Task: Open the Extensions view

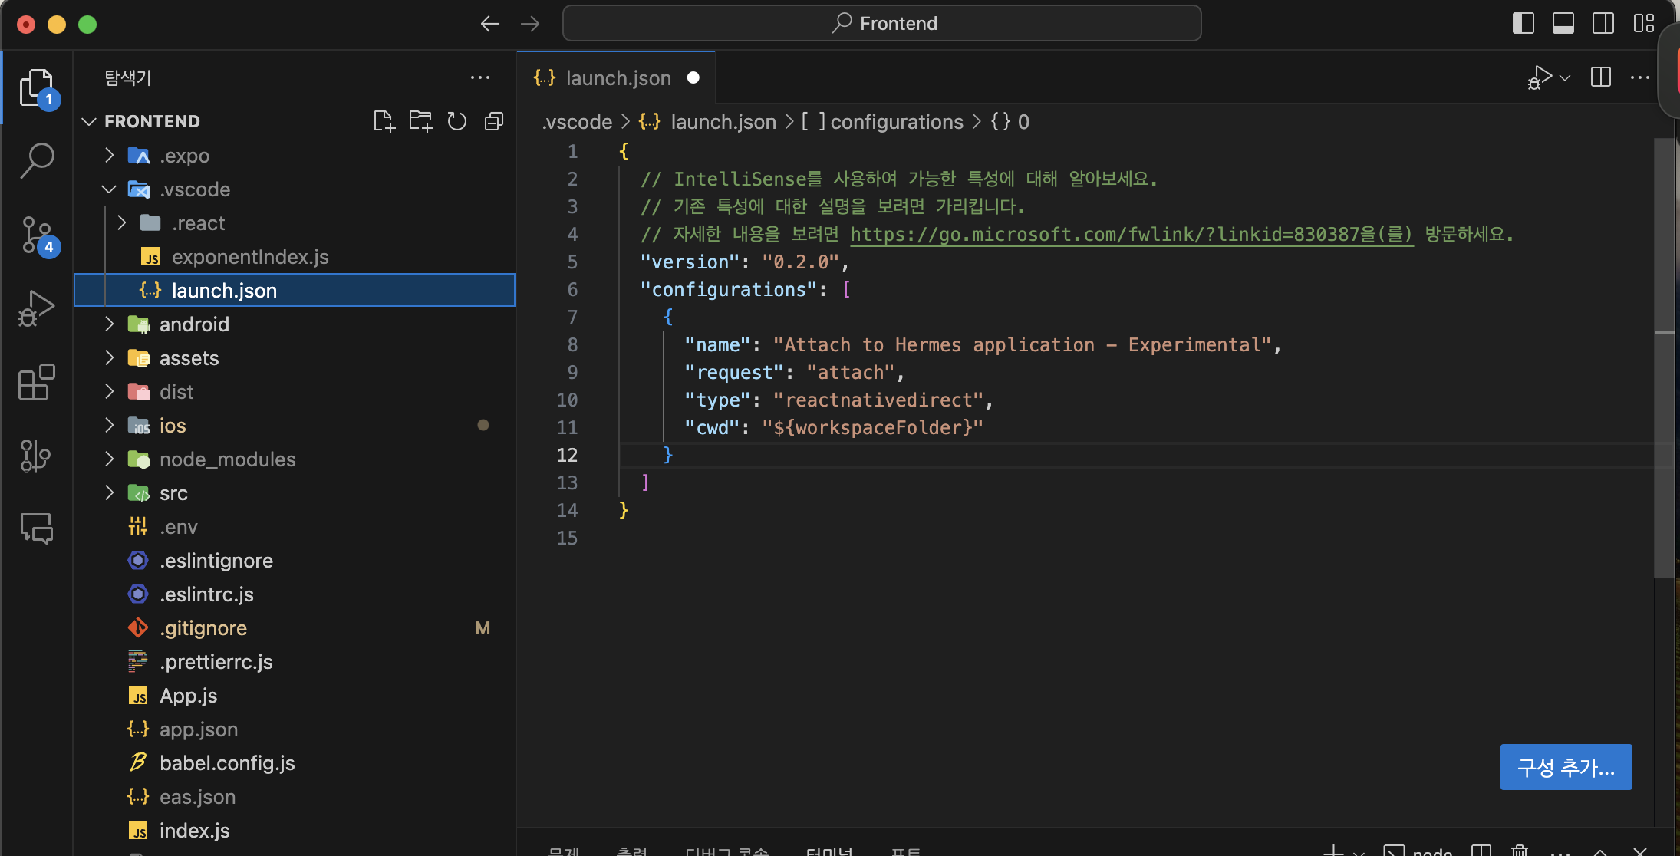Action: click(36, 382)
